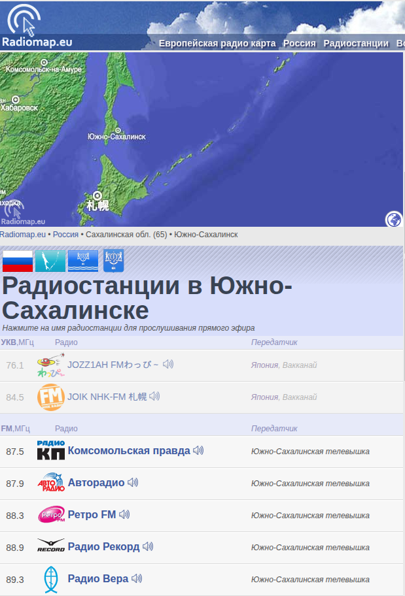The height and width of the screenshot is (596, 405).
Task: Open the Radiomap.eu breadcrumb link
Action: pyautogui.click(x=23, y=235)
